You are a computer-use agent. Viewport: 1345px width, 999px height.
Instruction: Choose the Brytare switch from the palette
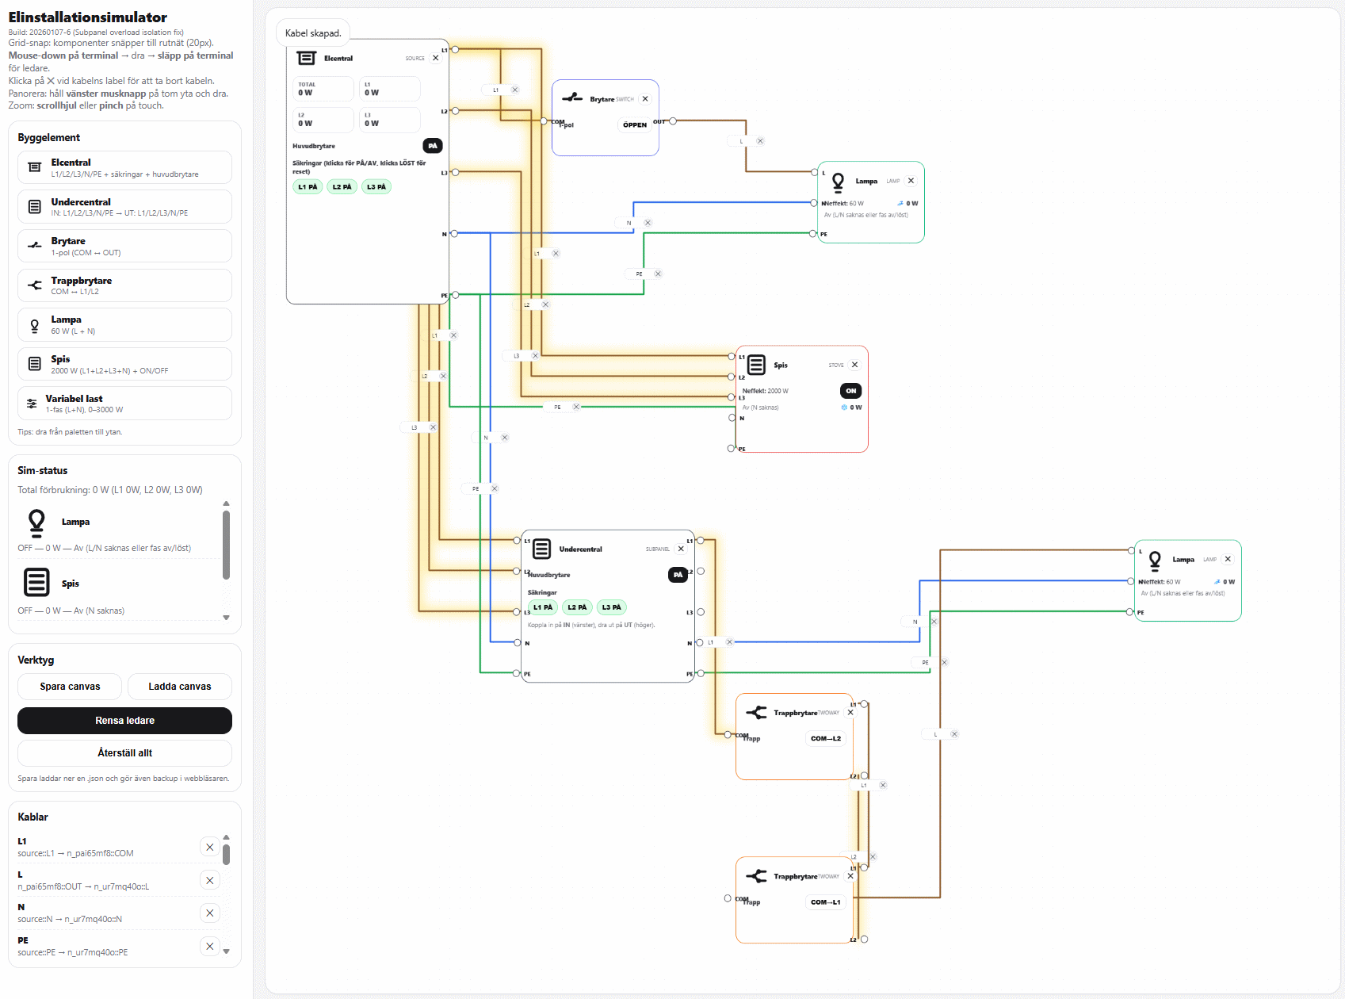click(x=124, y=246)
